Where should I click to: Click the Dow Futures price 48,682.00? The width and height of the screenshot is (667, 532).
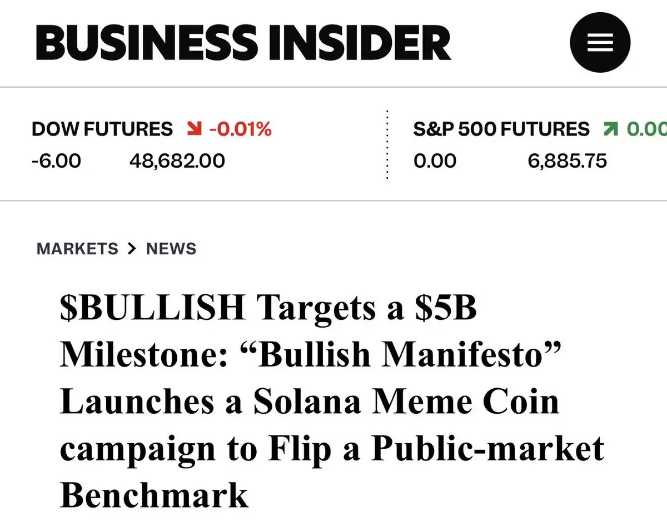pos(177,161)
